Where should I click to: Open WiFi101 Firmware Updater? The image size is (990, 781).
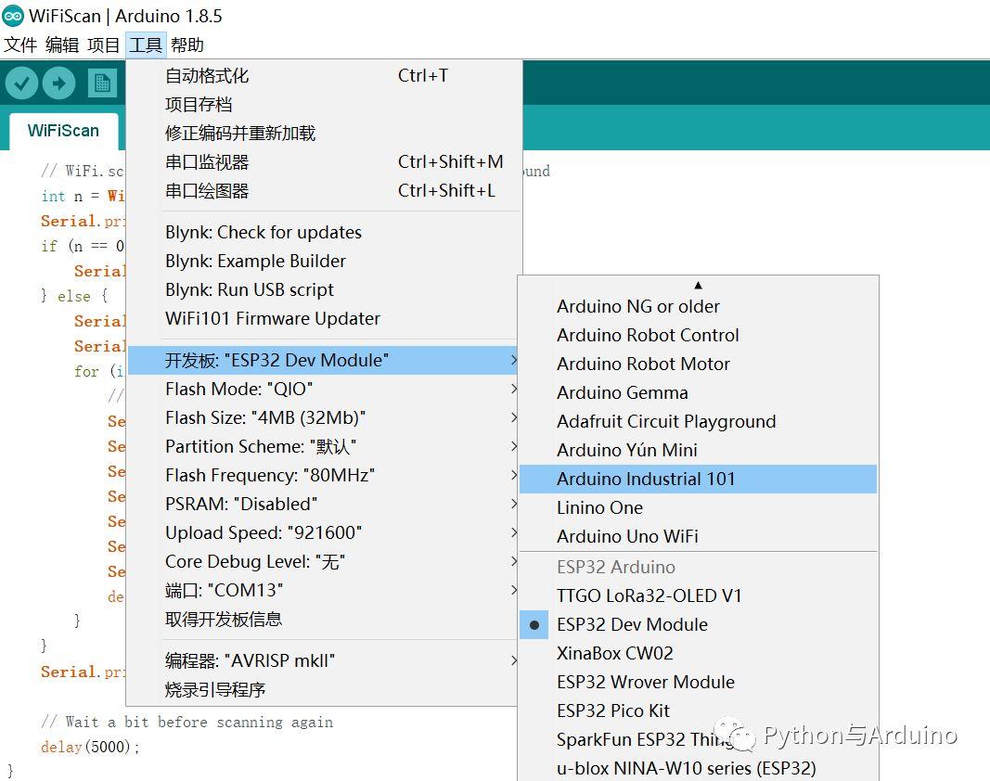pyautogui.click(x=324, y=318)
